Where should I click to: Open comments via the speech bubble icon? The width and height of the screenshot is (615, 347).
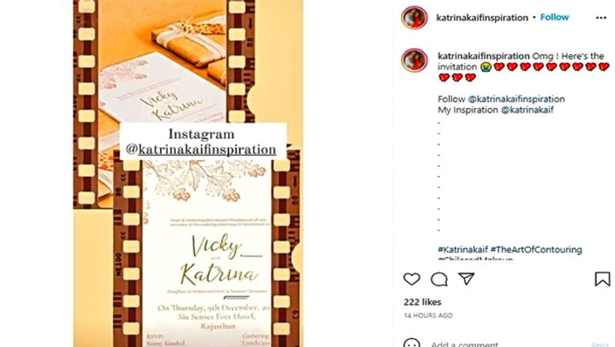[x=439, y=279]
